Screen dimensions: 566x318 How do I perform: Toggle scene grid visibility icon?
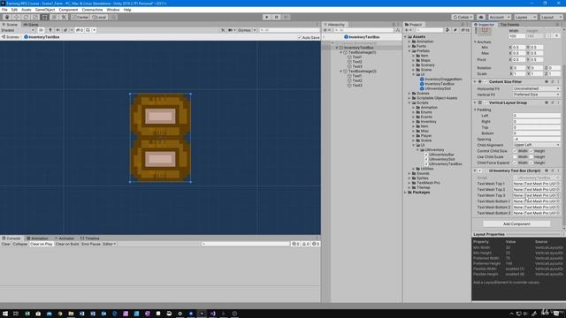point(88,30)
